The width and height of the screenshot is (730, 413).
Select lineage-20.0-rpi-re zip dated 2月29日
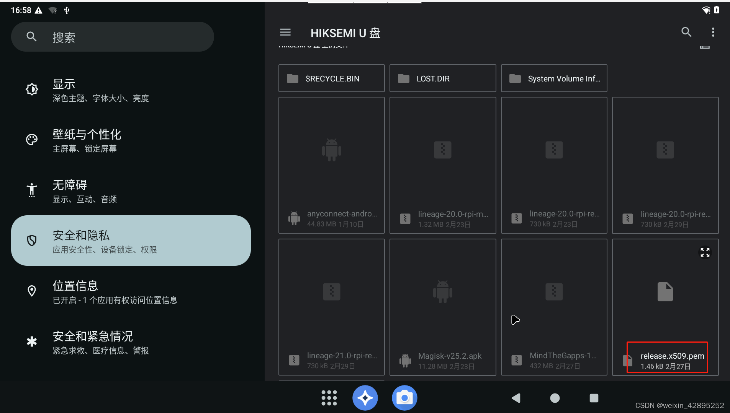665,165
